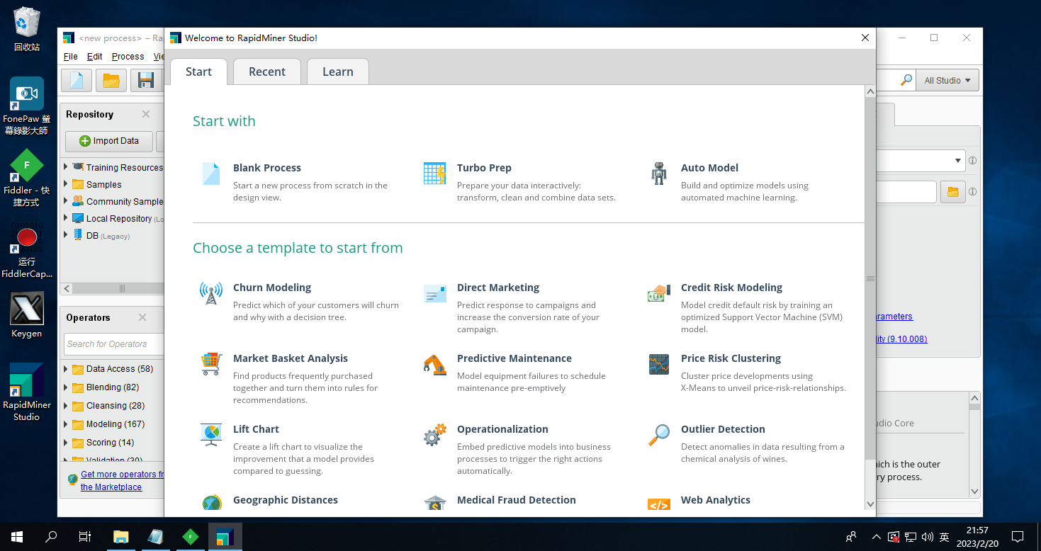Open the Task View taskbar button

click(85, 537)
